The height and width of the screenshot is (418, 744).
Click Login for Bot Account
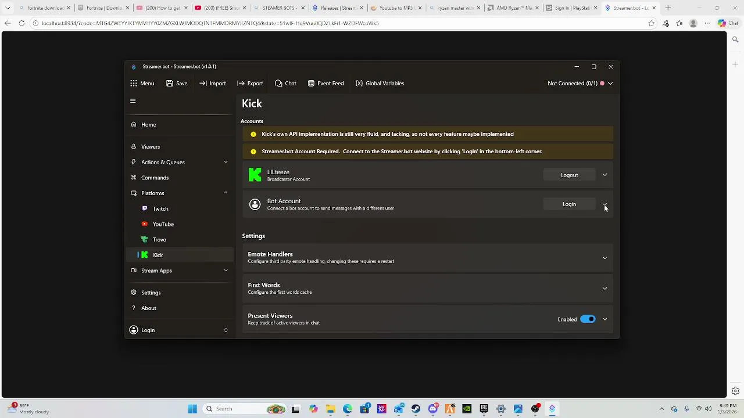coord(569,204)
